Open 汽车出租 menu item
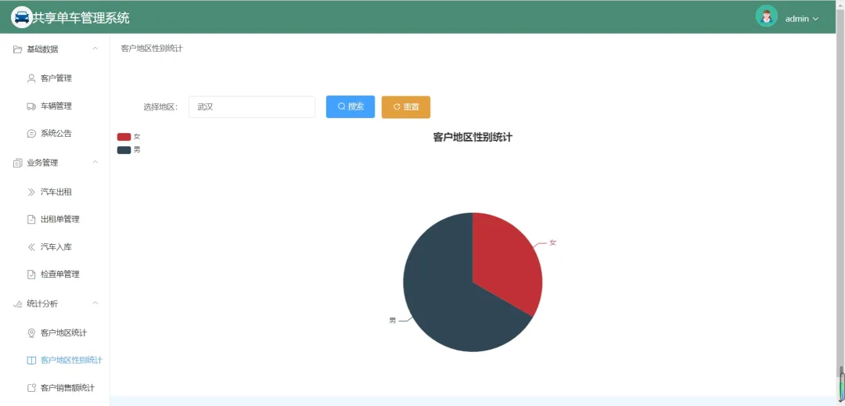The height and width of the screenshot is (406, 845). coord(55,192)
